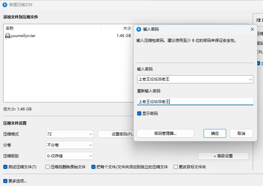Viewport: 263px width, 186px height.
Task: Toggle the 更多选项... checkbox
Action: [5, 181]
